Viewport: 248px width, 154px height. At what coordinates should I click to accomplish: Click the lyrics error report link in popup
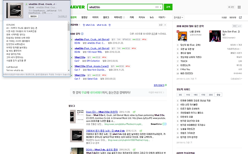coord(62,16)
